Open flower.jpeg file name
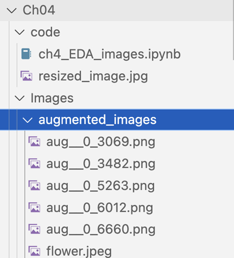 click(79, 251)
